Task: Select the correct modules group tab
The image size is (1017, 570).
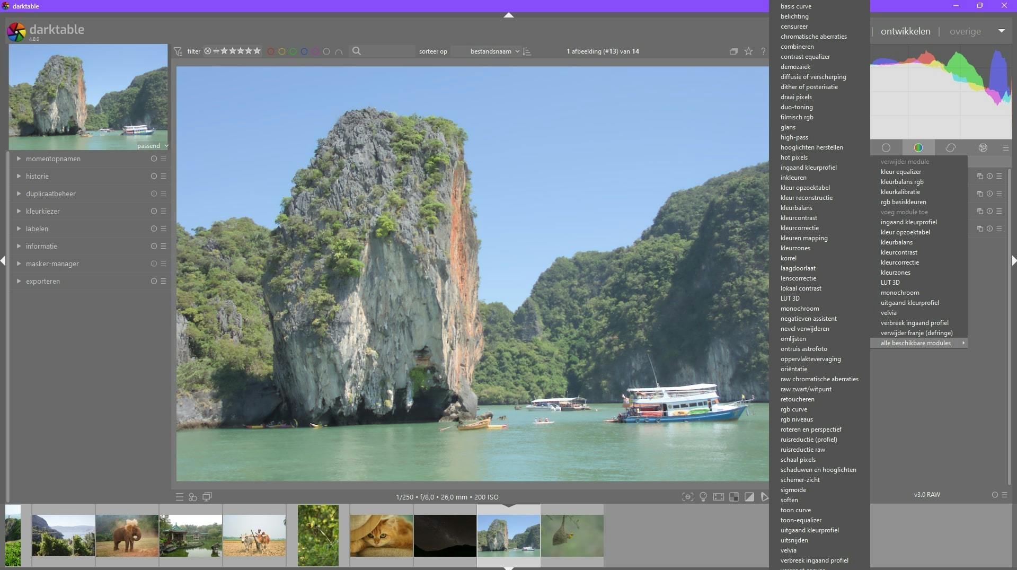Action: tap(951, 148)
